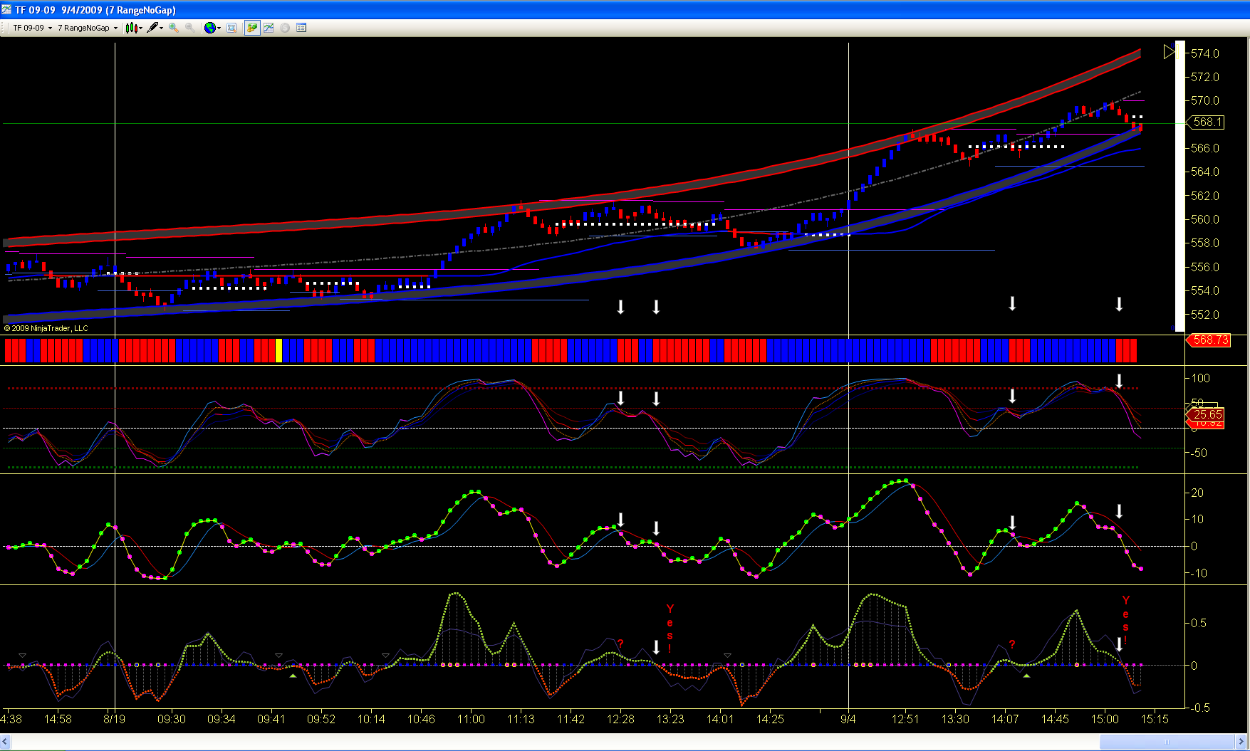Click the 566.0 price axis label
Viewport: 1250px width, 751px height.
tap(1205, 148)
